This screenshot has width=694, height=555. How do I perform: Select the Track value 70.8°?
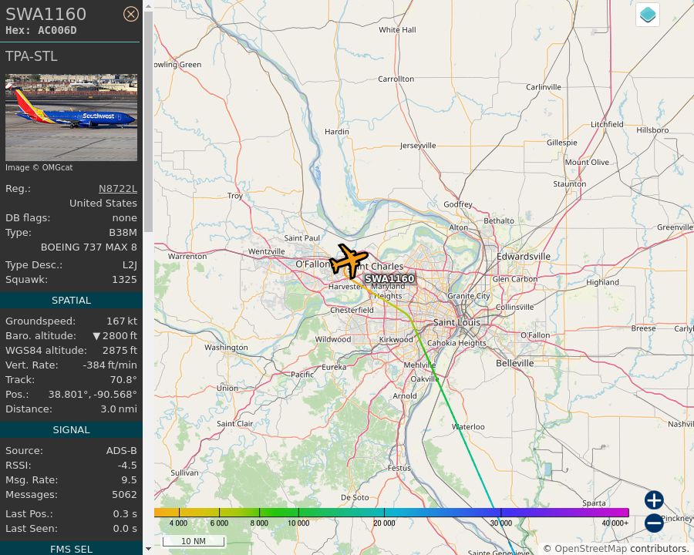(x=123, y=379)
